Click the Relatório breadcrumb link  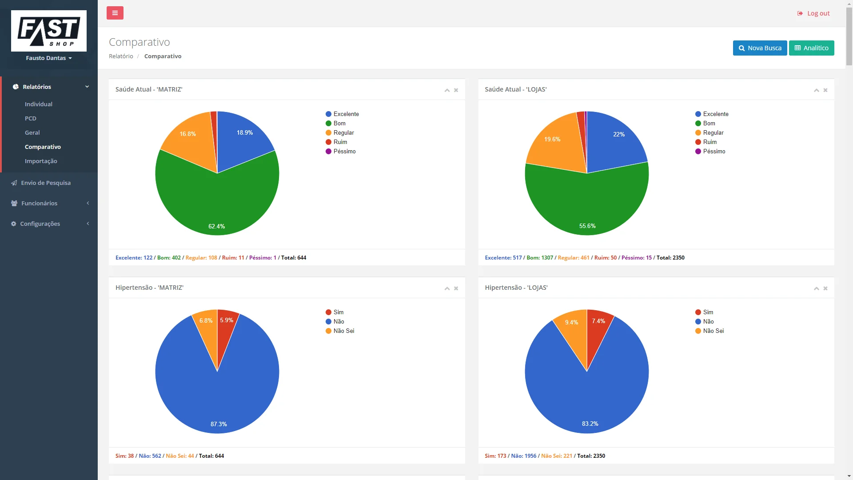[x=121, y=56]
